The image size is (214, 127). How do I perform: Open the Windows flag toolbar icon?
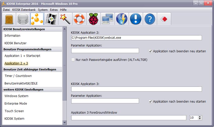point(51,19)
